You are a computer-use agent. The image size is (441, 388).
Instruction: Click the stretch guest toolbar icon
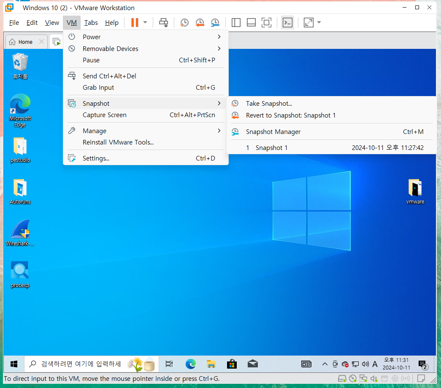(x=308, y=22)
